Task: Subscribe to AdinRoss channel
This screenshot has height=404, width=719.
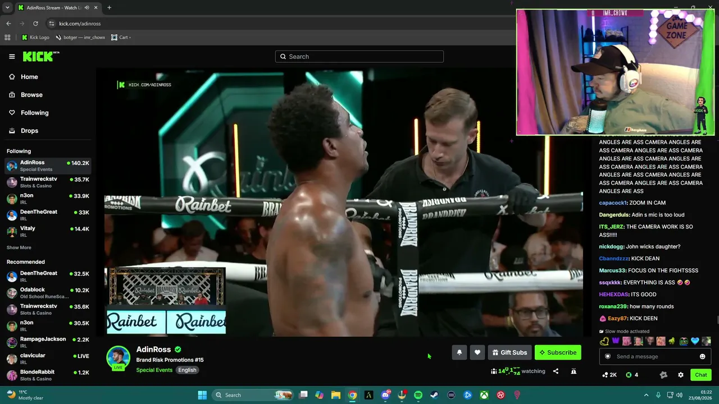Action: [x=558, y=352]
